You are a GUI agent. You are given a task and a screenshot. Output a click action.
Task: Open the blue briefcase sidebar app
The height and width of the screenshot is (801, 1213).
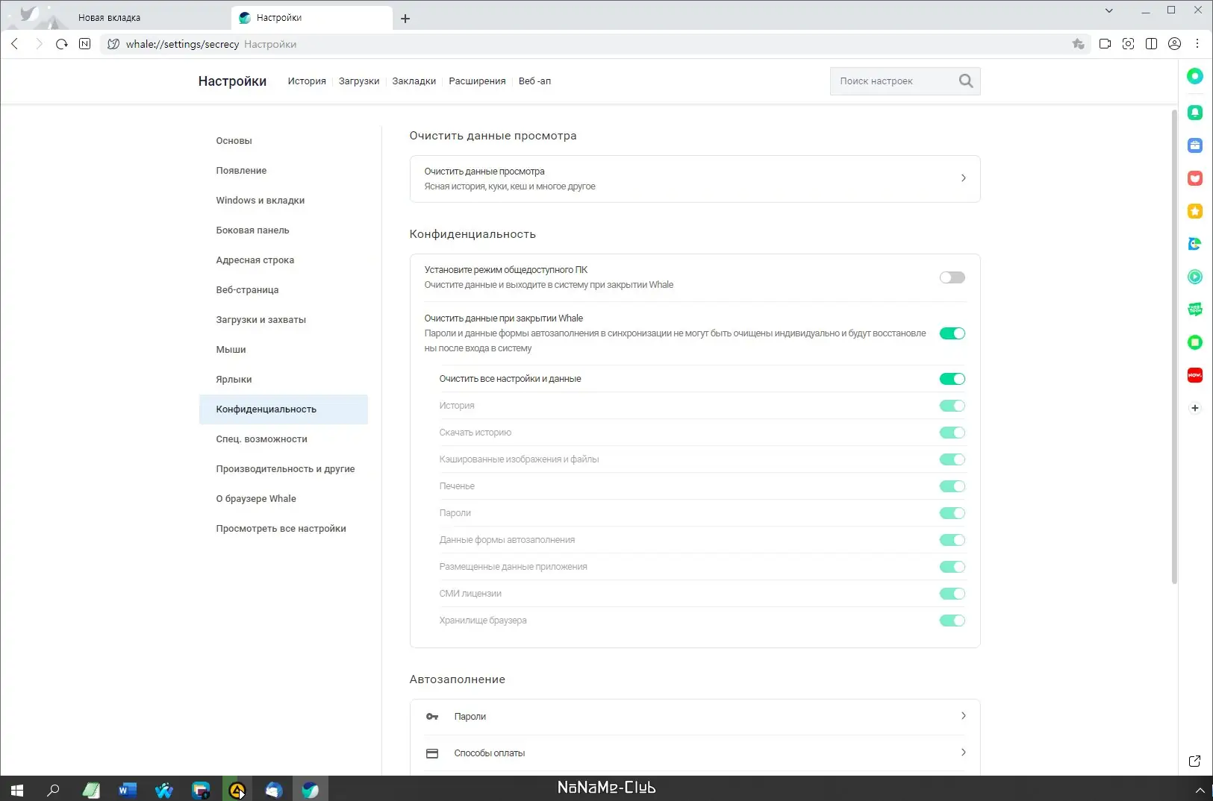pos(1195,145)
